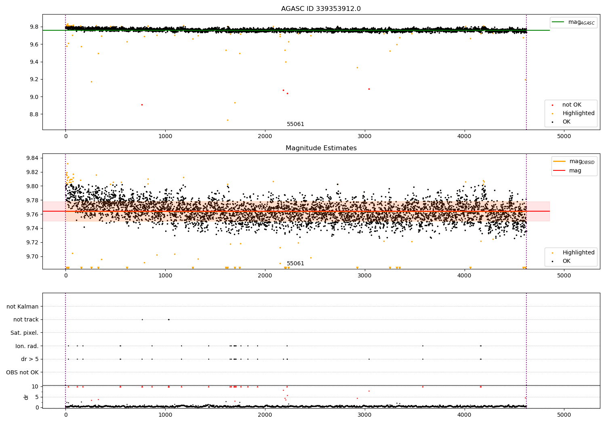Click the red 'not OK' legend marker
Viewport: 606px width, 424px height.
[x=553, y=105]
